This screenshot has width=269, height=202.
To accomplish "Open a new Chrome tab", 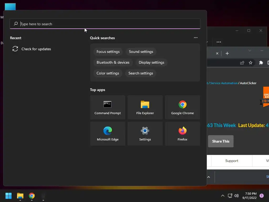I will (227, 53).
